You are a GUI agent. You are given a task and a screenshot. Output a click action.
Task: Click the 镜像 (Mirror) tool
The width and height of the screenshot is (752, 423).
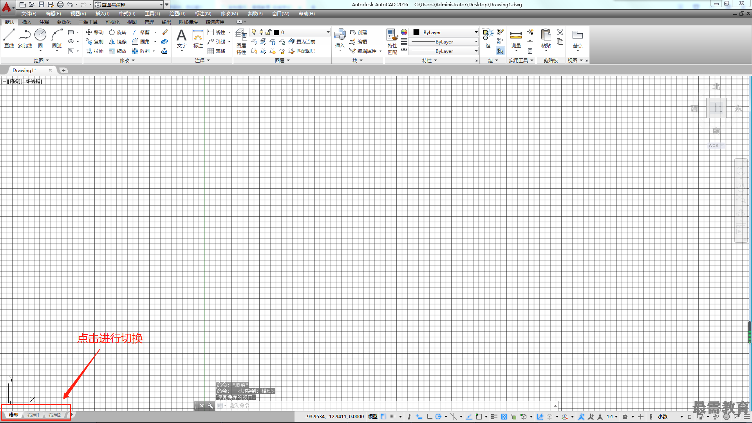118,42
